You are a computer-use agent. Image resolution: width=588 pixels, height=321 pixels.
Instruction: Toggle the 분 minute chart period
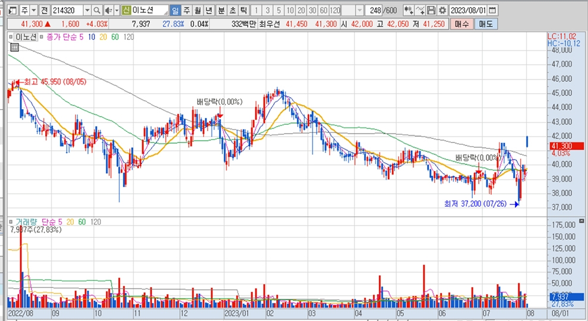[221, 11]
